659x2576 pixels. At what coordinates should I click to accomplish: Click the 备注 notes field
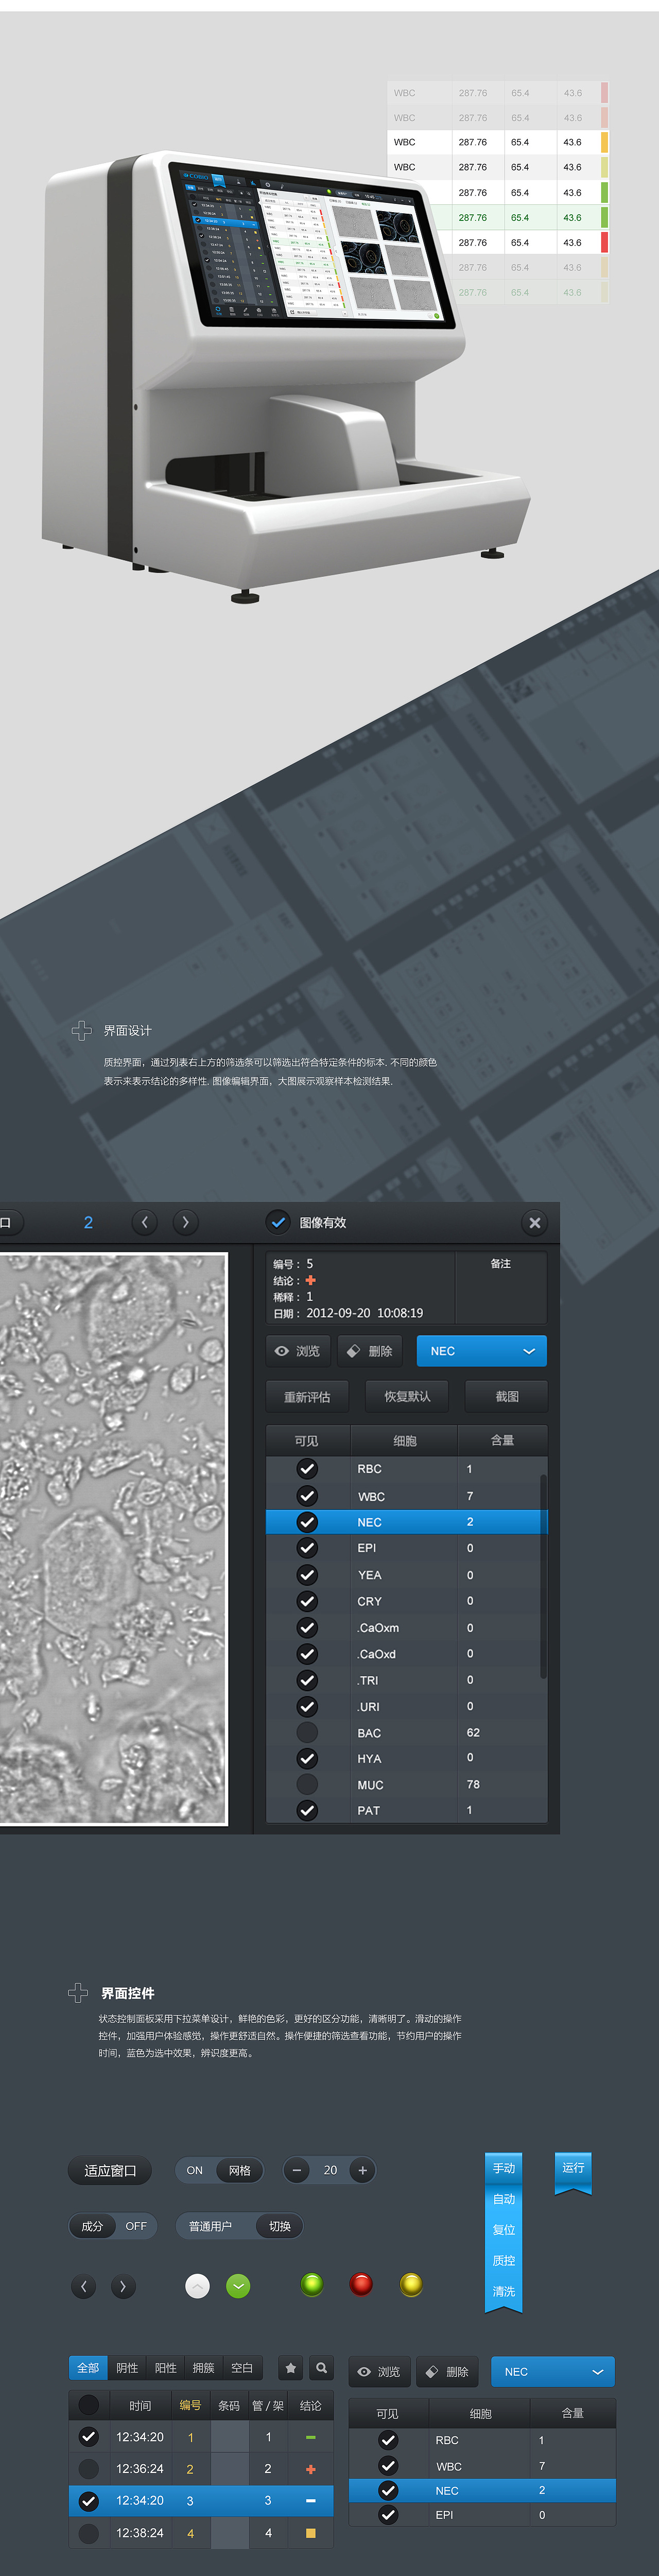[x=501, y=1289]
